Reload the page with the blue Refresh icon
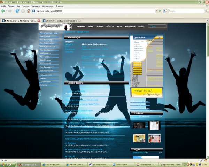The width and height of the screenshot is (209, 167). click(17, 11)
